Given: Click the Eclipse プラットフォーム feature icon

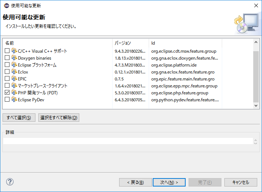Looking at the screenshot, I should 14,65.
